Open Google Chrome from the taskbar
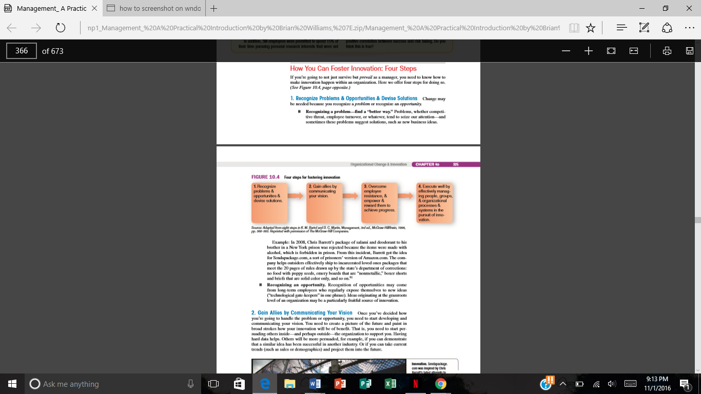 coord(440,384)
